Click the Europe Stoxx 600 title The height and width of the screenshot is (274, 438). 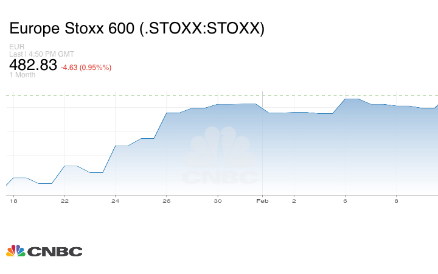click(x=136, y=29)
